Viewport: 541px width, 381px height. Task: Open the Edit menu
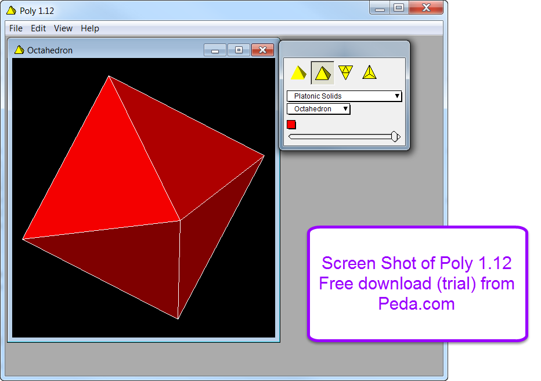38,28
